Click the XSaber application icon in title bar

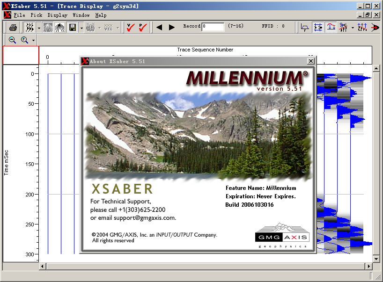tap(7, 6)
